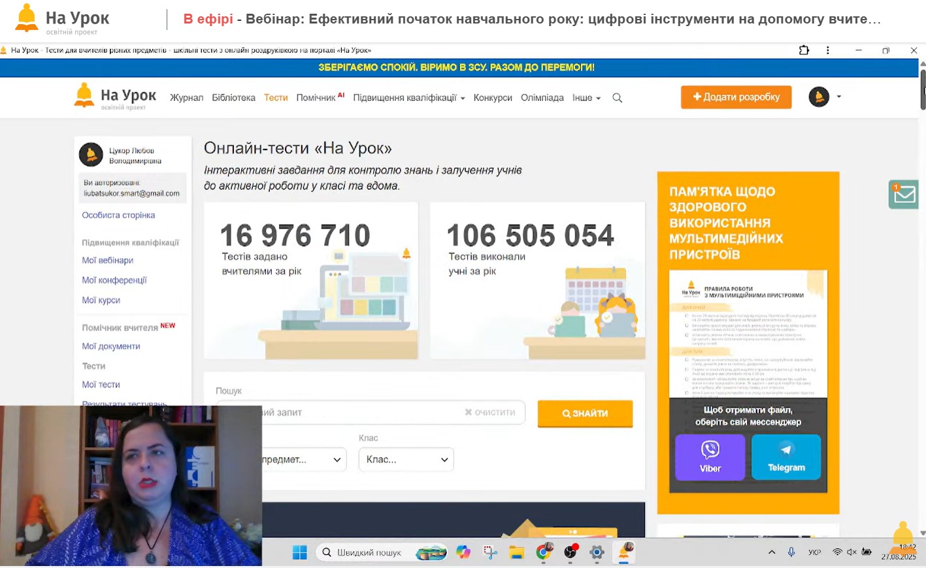Open the multimedia rules document thumbnail
Screen dimensions: 926x568
click(748, 334)
